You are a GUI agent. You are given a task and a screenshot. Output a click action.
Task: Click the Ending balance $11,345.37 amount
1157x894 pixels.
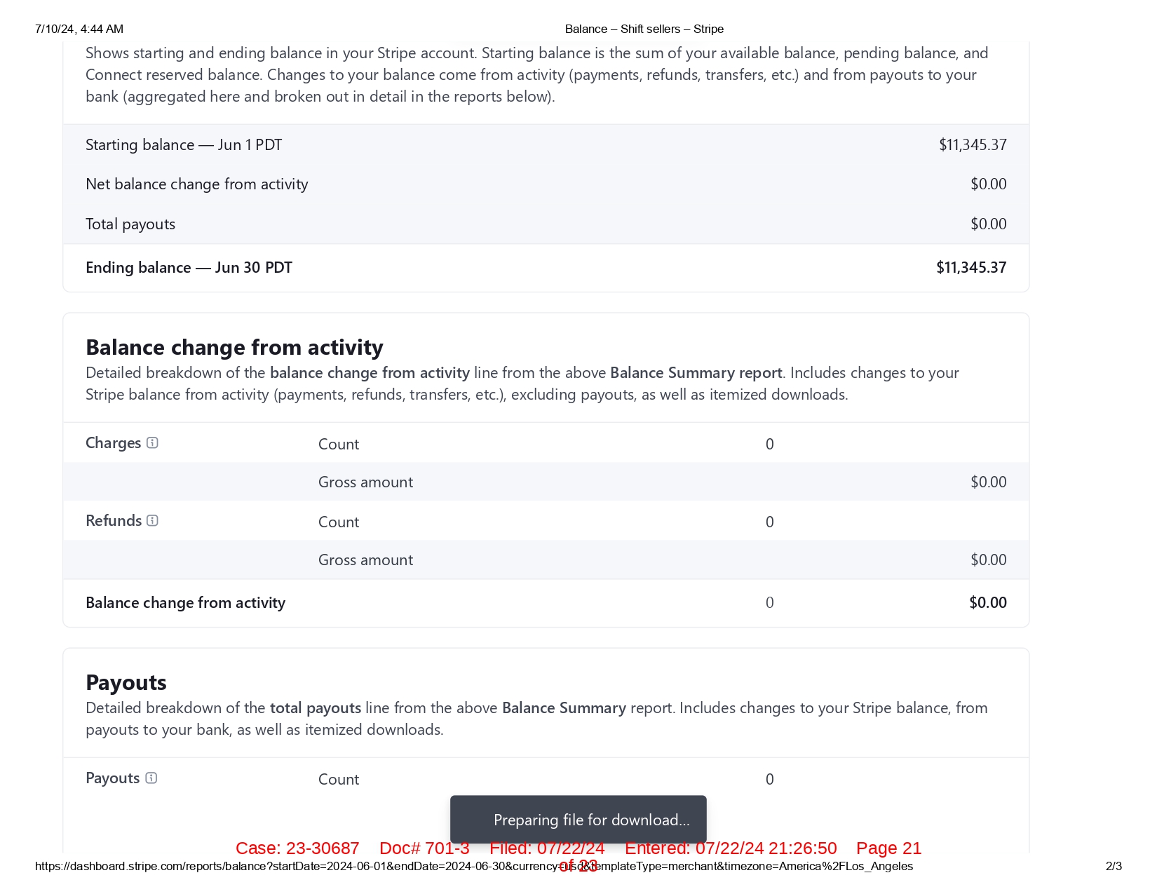click(x=971, y=268)
